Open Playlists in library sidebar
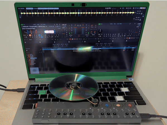The height and width of the screenshot is (125, 167). coord(32,56)
